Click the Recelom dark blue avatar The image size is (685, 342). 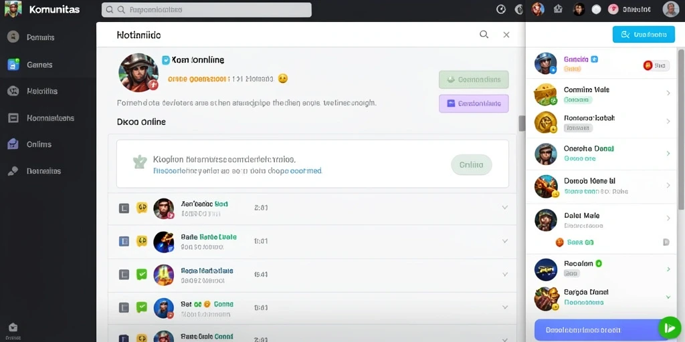coord(546,270)
